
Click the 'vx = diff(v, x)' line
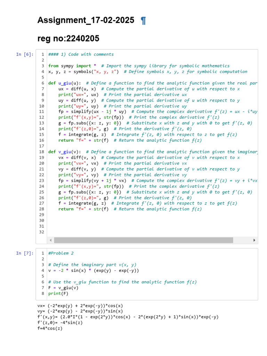coord(149,157)
